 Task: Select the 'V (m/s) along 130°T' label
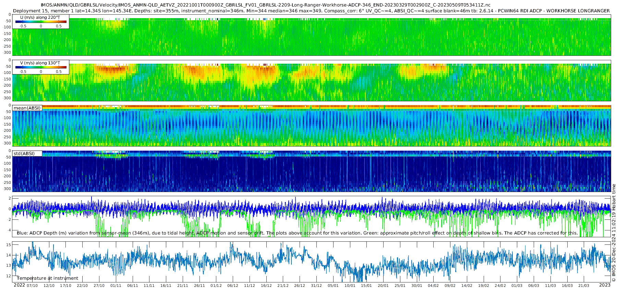pos(40,63)
